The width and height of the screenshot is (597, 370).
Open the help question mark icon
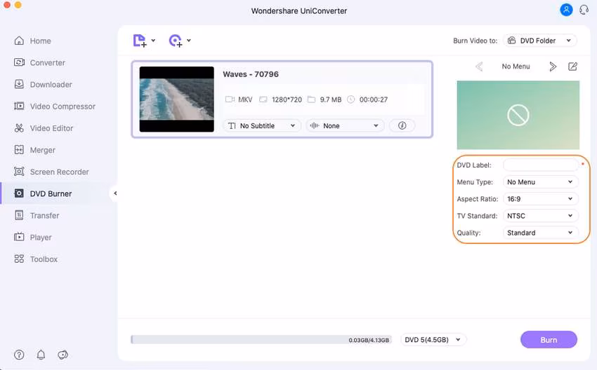coord(19,355)
